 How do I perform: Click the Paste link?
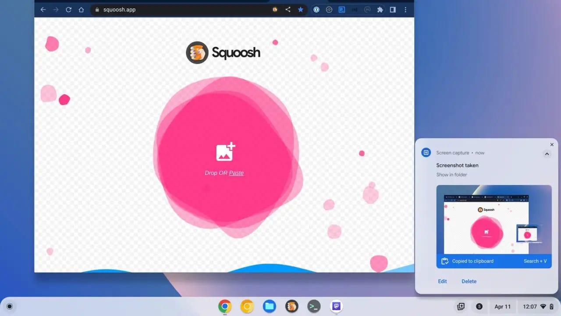tap(236, 173)
